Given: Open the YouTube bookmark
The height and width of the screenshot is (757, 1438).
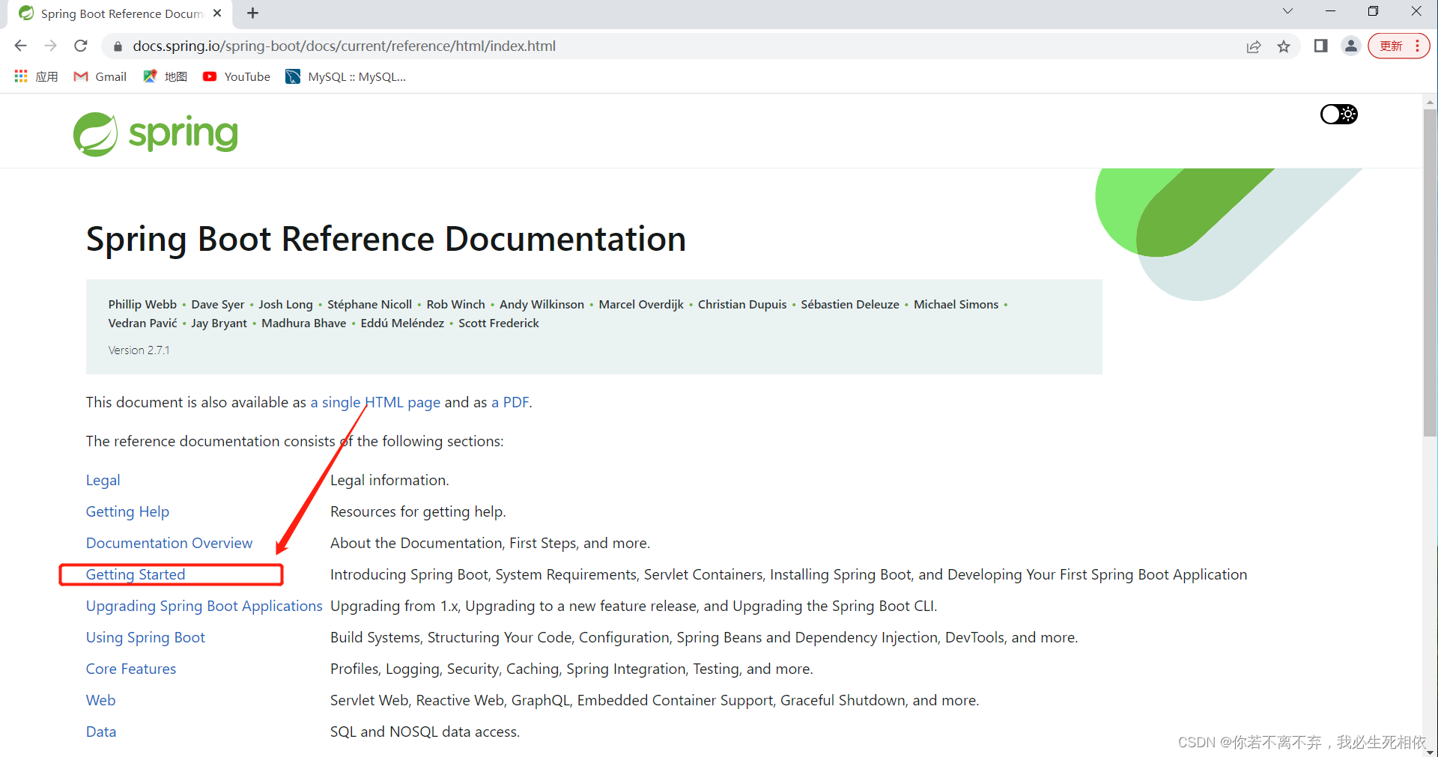Looking at the screenshot, I should point(235,76).
